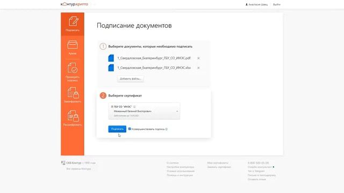The image size is (344, 193).
Task: Open Все сервисы Контура footer link
Action: pos(78,169)
